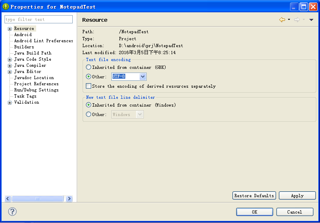Expand the Resource tree node

[9, 29]
